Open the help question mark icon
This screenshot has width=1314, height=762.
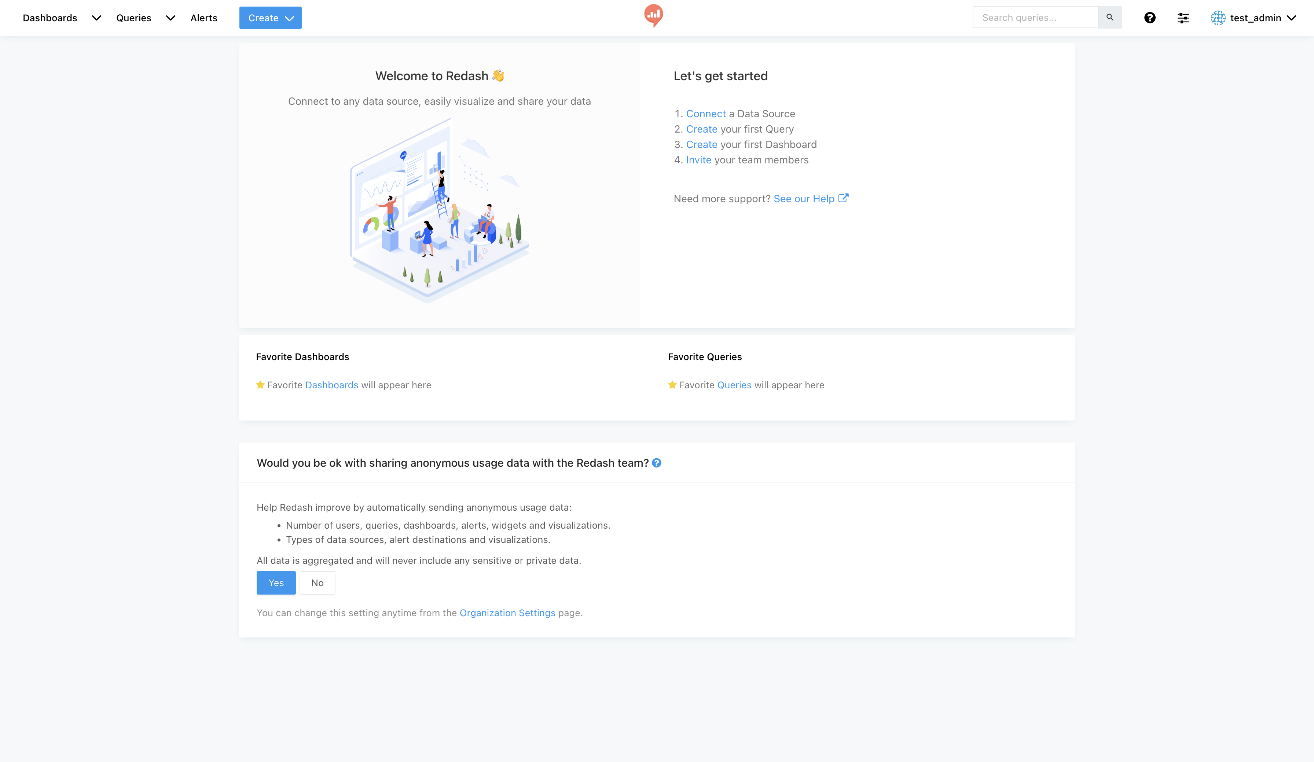pyautogui.click(x=1150, y=18)
